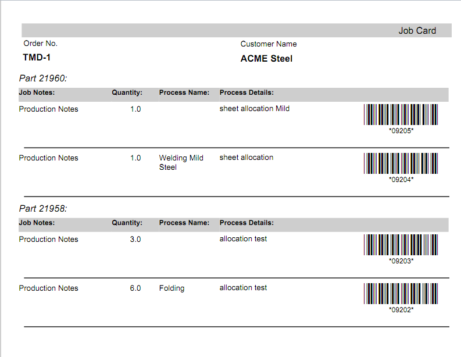The width and height of the screenshot is (461, 357).
Task: Click the Customer Name label
Action: tap(269, 44)
